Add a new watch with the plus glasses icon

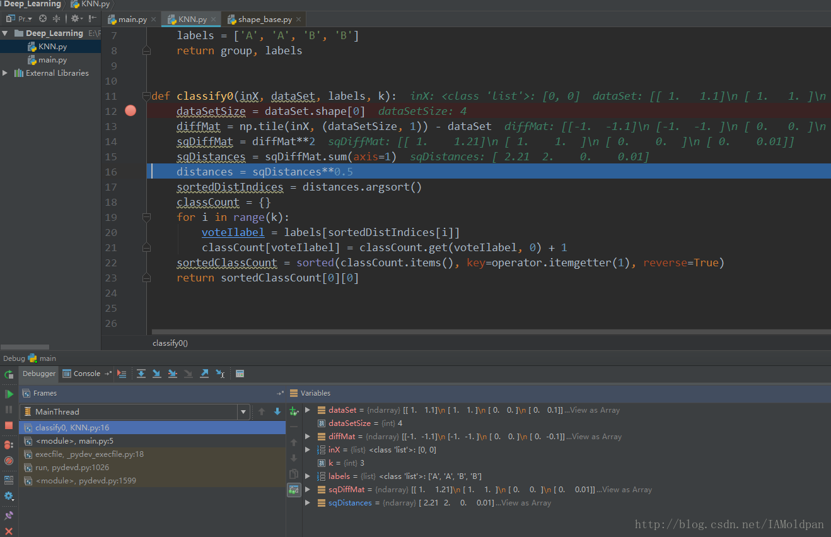pos(294,411)
